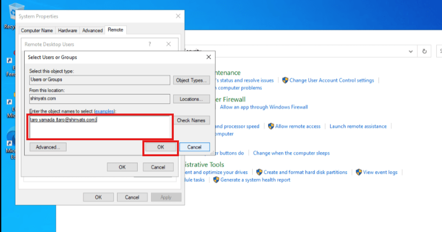This screenshot has height=232, width=442.
Task: Open Change when the computer sleeps
Action: 291,153
